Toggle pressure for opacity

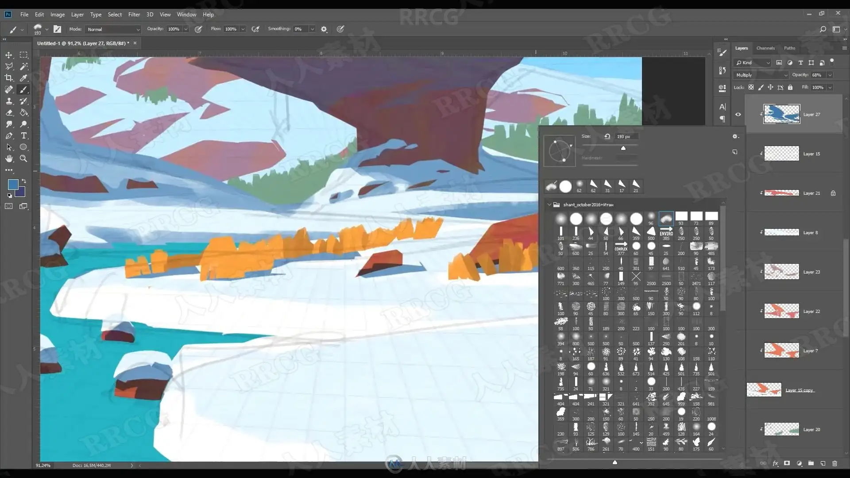(x=198, y=29)
